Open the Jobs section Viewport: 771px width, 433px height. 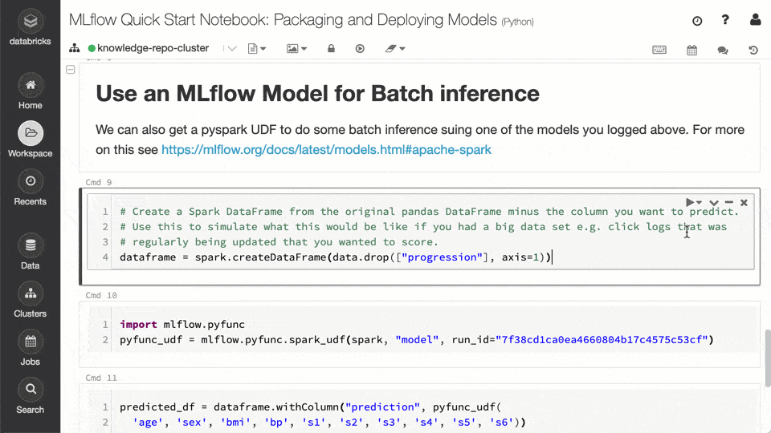click(30, 349)
